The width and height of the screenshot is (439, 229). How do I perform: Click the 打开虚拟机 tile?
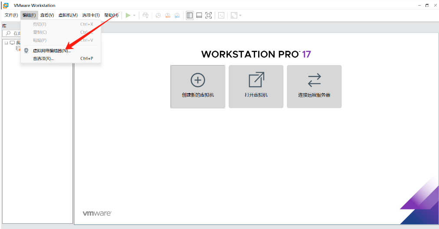[x=256, y=86]
